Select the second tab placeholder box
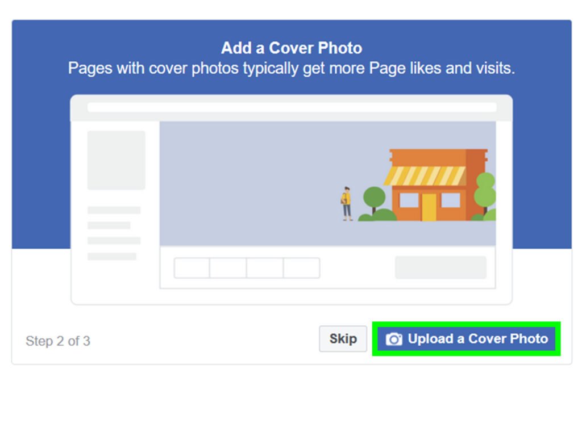Screen dimensions: 582x436 [228, 268]
